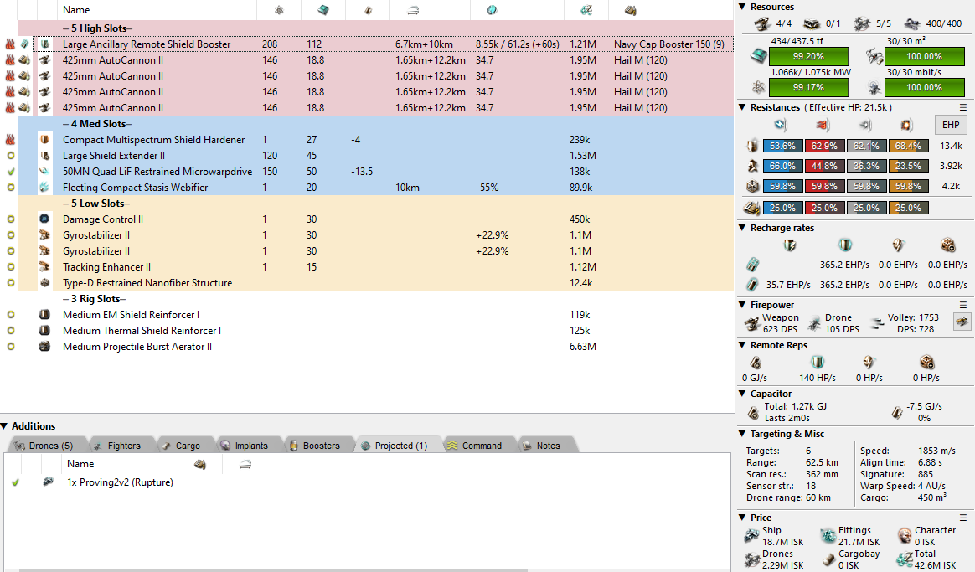Viewport: 975px width, 572px height.
Task: Collapse the Targeting & Misc section
Action: 742,434
